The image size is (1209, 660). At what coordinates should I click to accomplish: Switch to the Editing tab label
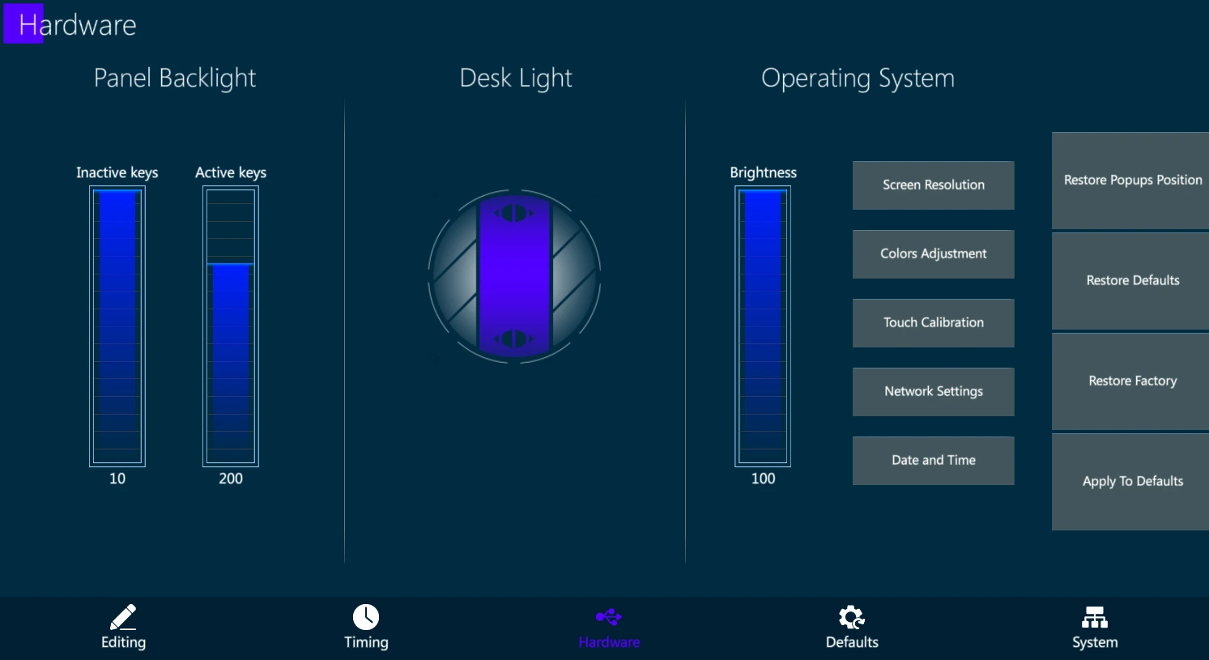click(123, 642)
